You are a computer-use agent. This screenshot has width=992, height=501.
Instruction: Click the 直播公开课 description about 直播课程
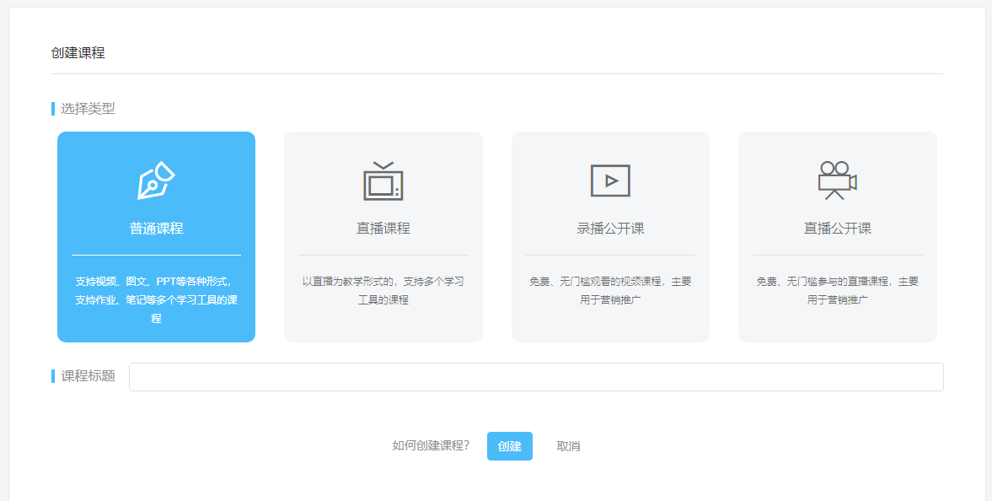click(x=837, y=290)
